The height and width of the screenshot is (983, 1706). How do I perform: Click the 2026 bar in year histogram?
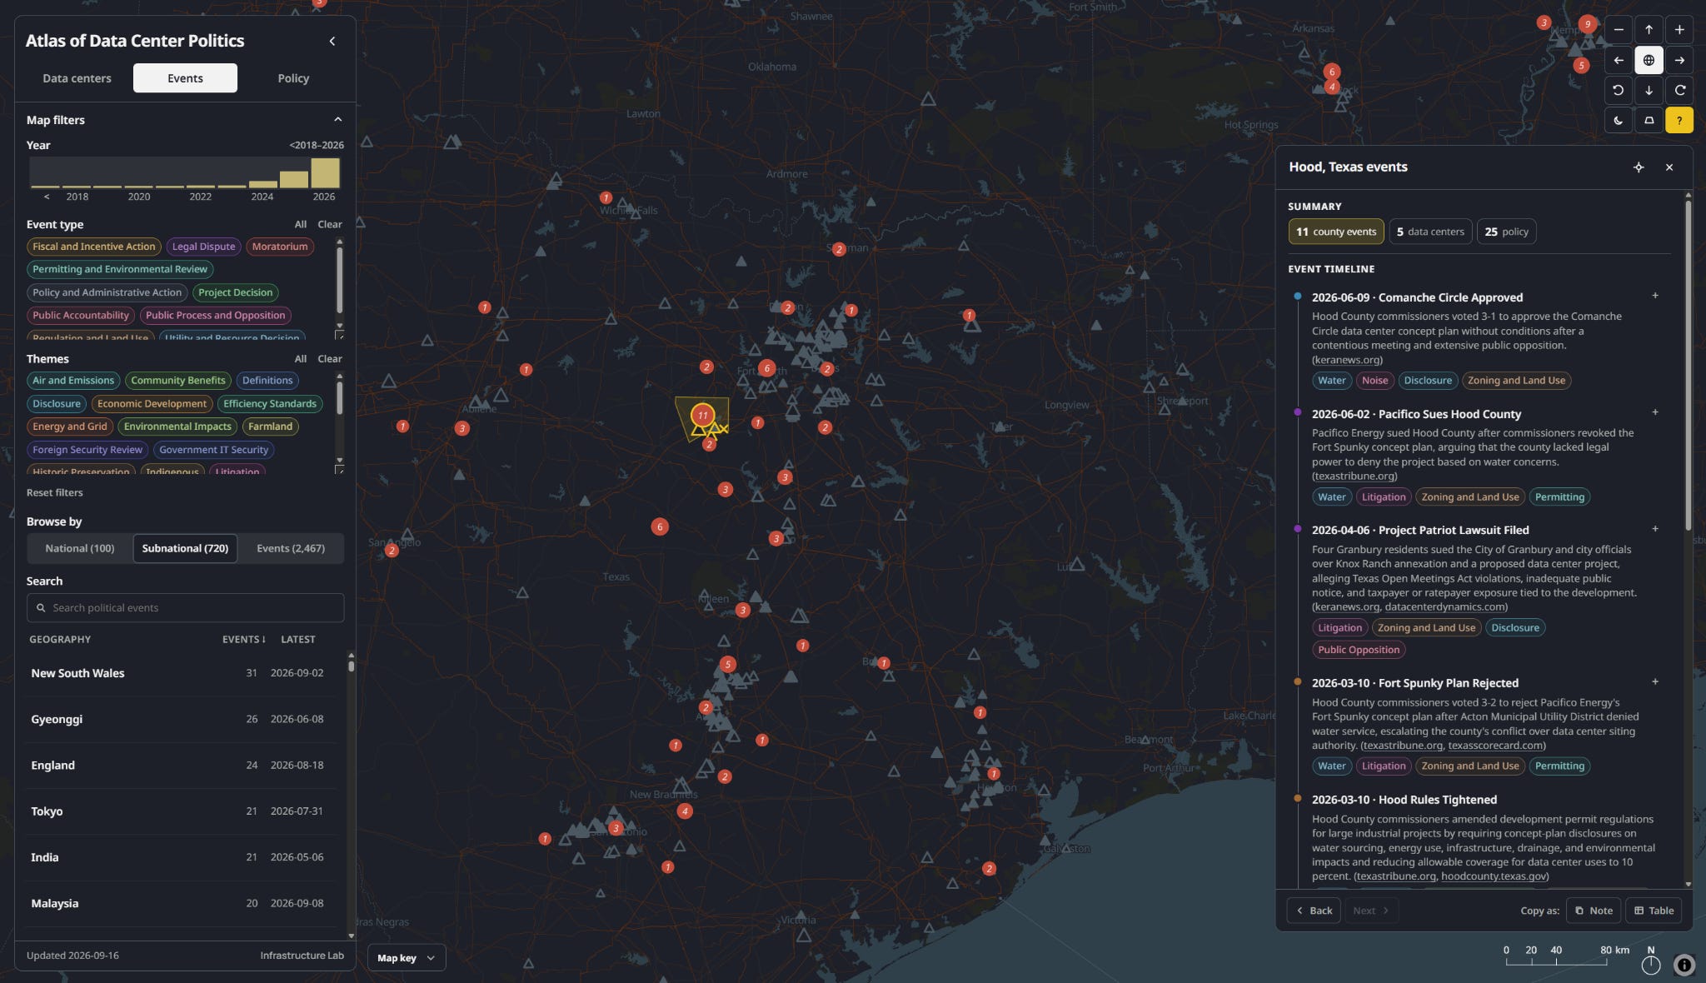coord(325,172)
